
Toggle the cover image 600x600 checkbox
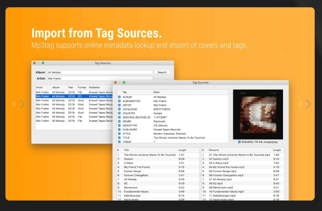click(239, 142)
